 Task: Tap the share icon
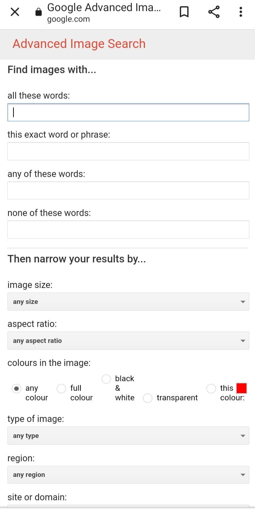tap(214, 12)
